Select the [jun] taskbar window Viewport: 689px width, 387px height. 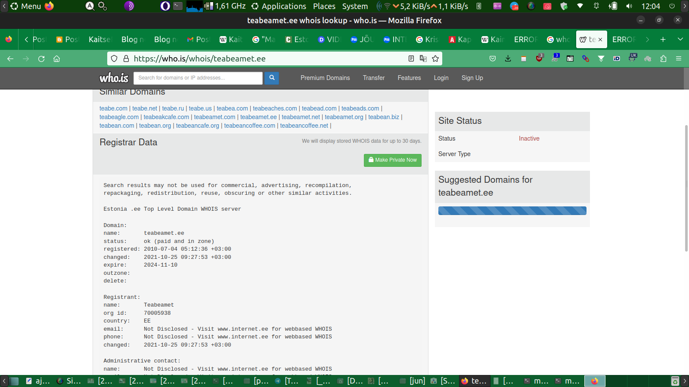(413, 381)
